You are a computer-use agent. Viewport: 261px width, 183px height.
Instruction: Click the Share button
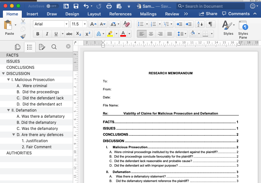click(x=208, y=14)
